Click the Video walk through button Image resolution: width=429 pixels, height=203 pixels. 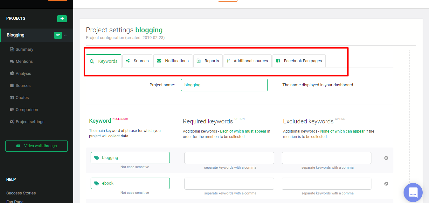37,146
